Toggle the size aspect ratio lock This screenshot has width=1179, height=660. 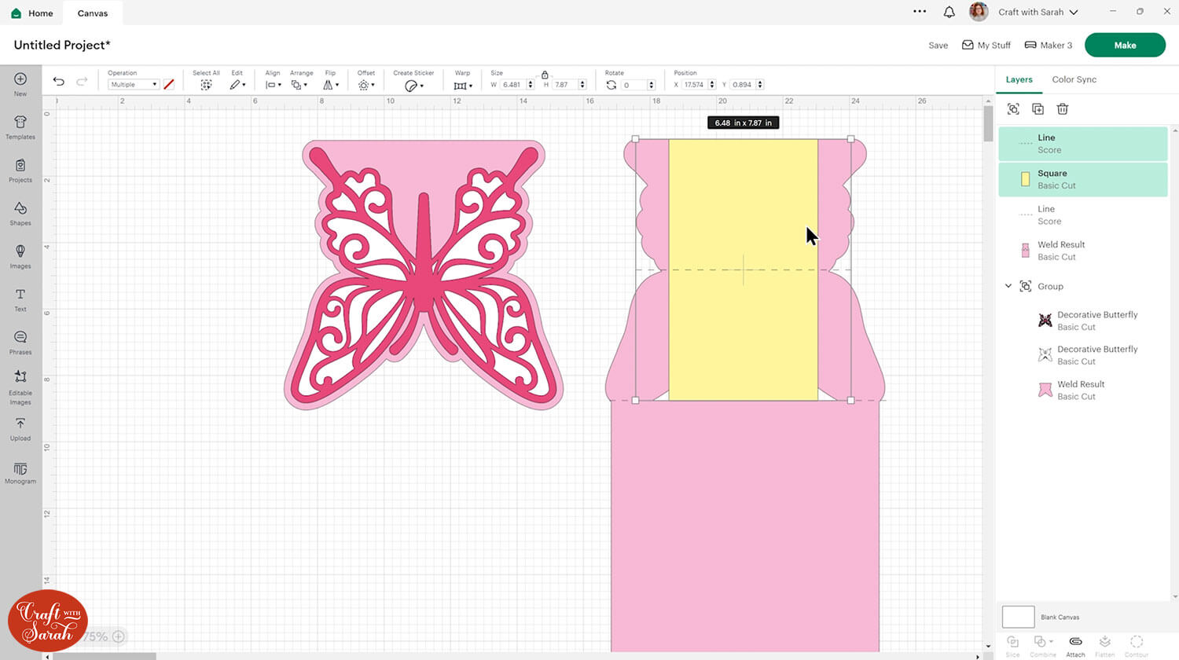click(545, 75)
